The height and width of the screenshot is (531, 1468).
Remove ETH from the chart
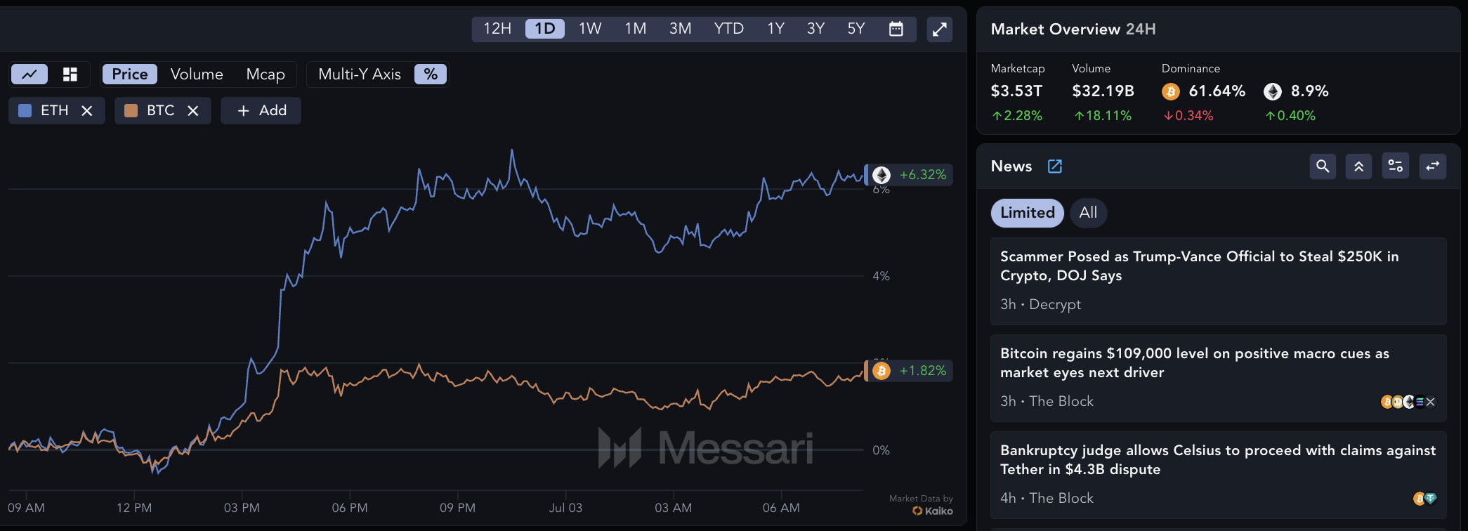[x=87, y=111]
